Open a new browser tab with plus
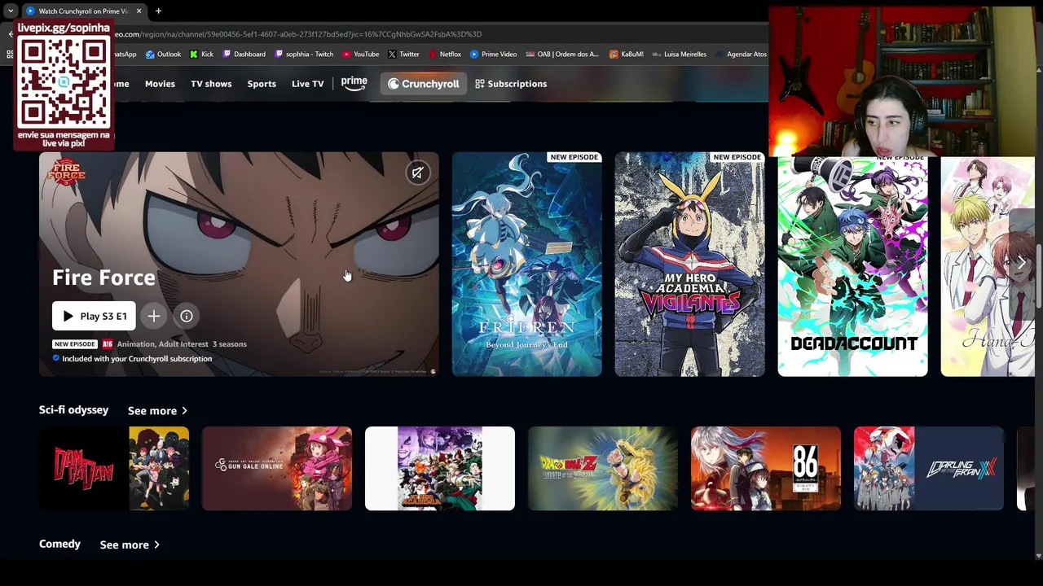Screen dimensions: 1043x586 click(x=158, y=11)
